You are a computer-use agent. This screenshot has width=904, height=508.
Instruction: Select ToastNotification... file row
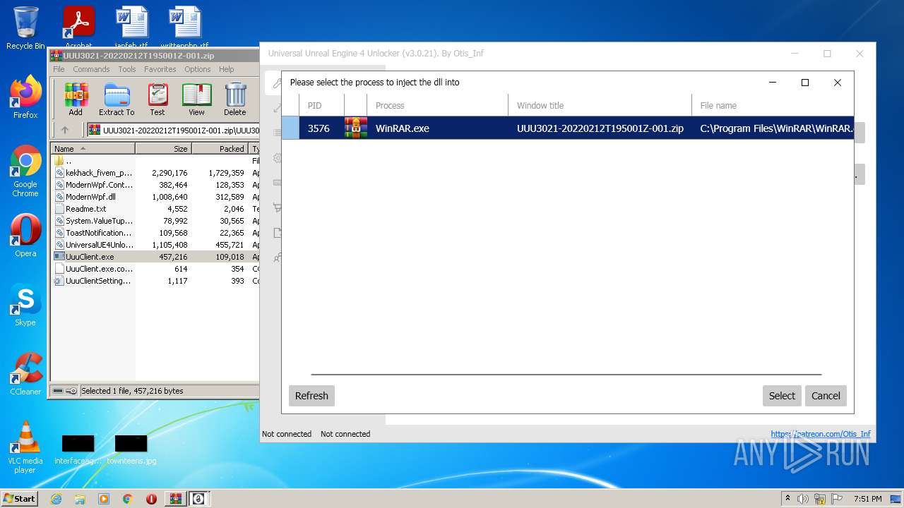click(155, 233)
